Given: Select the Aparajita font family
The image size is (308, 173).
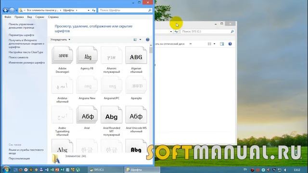Looking at the screenshot, I should pos(136,85).
